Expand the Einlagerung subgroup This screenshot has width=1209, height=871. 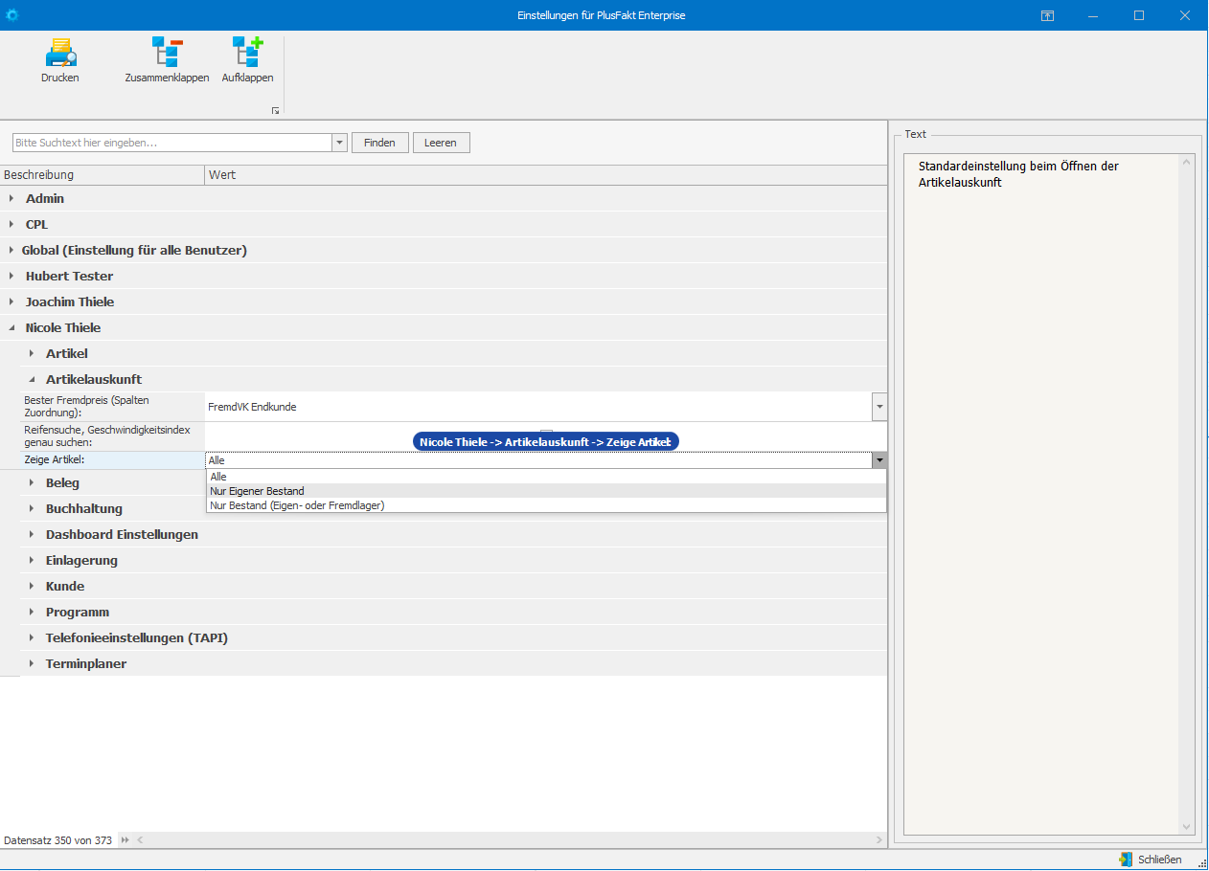tap(32, 561)
